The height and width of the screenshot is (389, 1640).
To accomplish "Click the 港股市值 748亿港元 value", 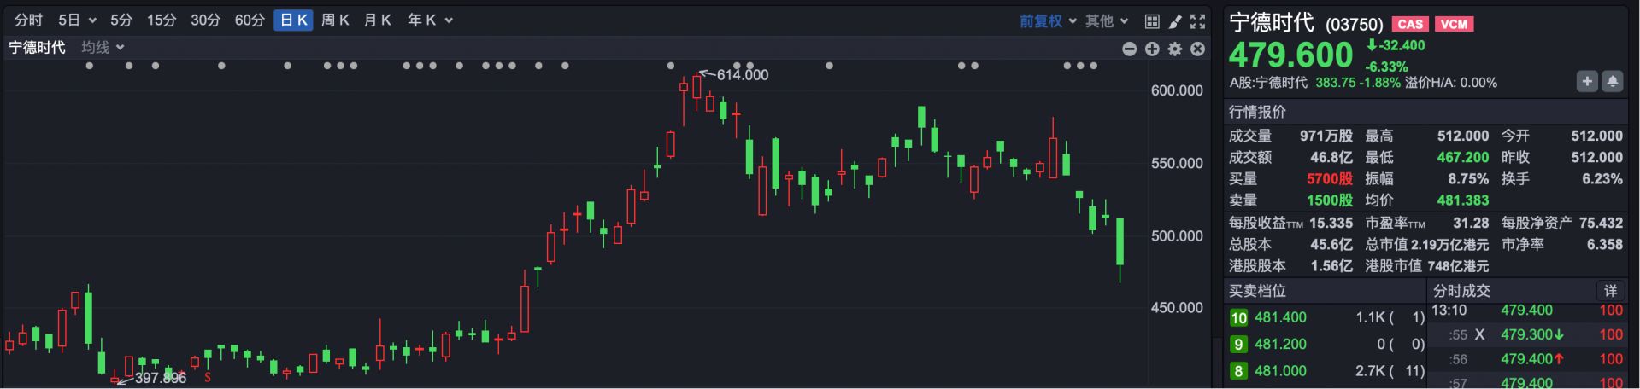I will [x=1458, y=266].
